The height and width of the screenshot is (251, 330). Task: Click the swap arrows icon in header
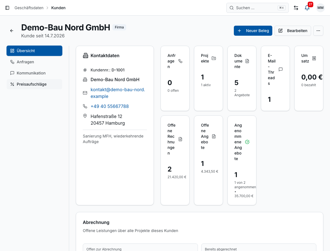(296, 8)
